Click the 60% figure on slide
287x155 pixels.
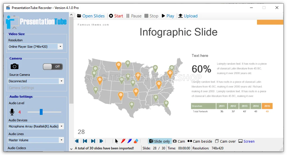click(201, 69)
